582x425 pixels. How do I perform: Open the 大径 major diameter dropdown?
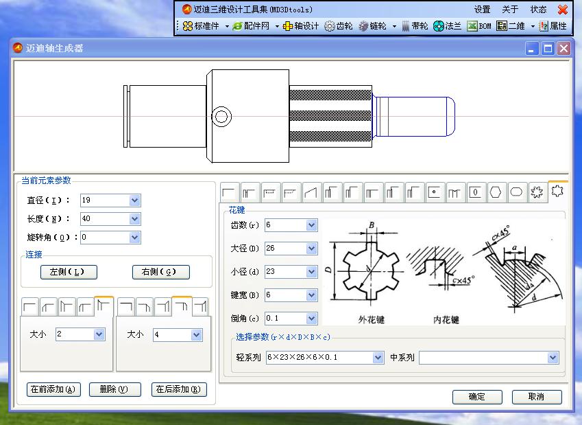click(x=311, y=249)
